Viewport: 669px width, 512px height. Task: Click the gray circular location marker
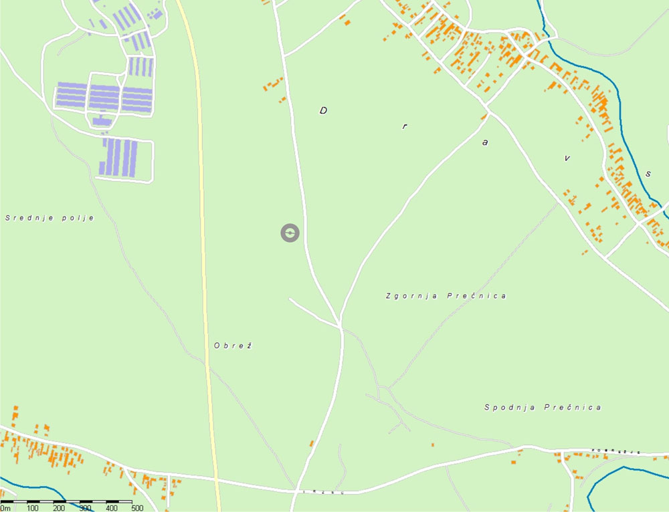(x=290, y=233)
